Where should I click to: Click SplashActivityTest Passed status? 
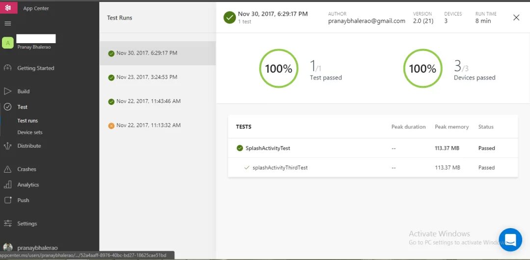[x=486, y=148]
